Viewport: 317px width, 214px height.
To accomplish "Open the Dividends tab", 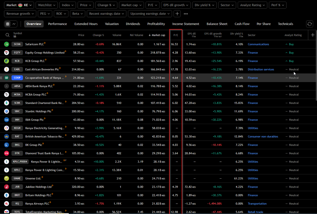I will click(133, 24).
